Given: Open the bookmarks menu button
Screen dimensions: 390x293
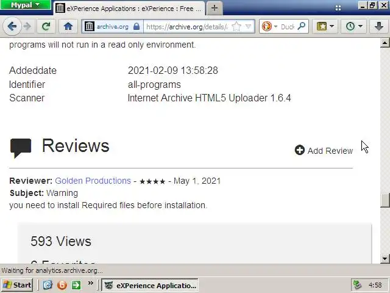Looking at the screenshot, I should [x=321, y=26].
